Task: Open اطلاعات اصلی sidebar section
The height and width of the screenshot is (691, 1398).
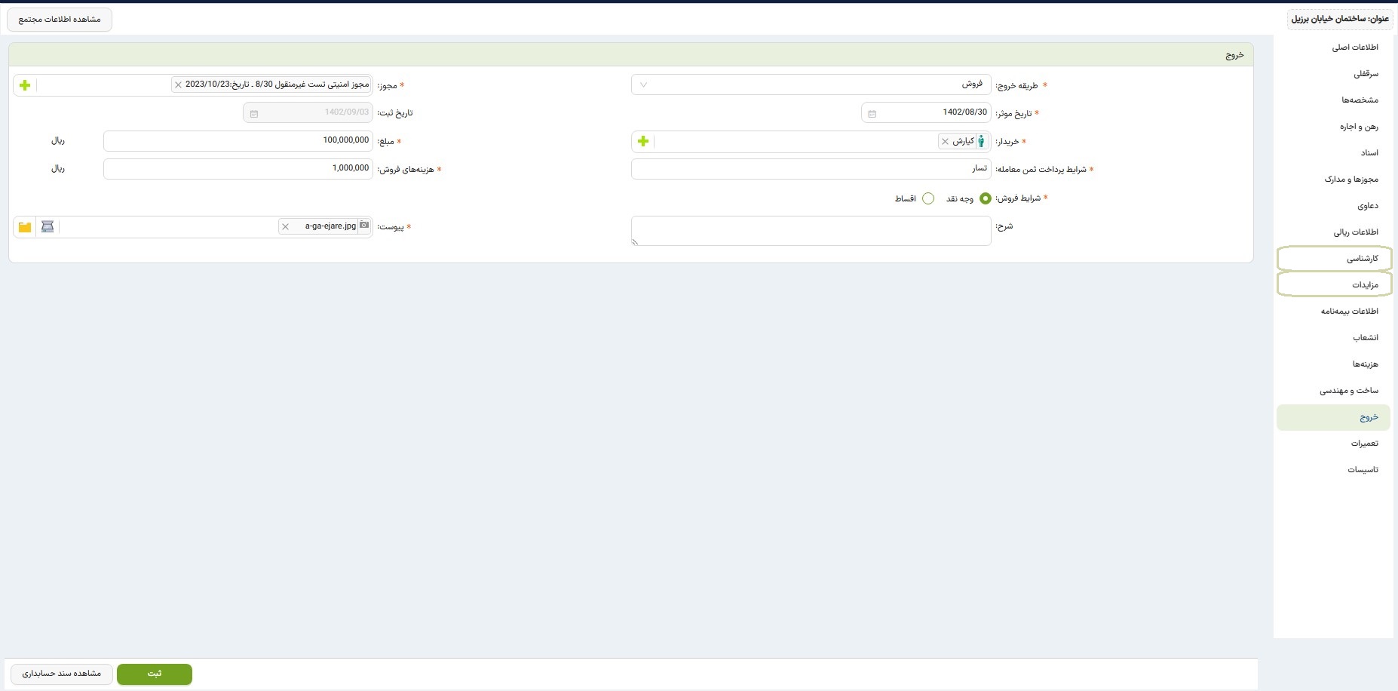Action: tap(1354, 48)
